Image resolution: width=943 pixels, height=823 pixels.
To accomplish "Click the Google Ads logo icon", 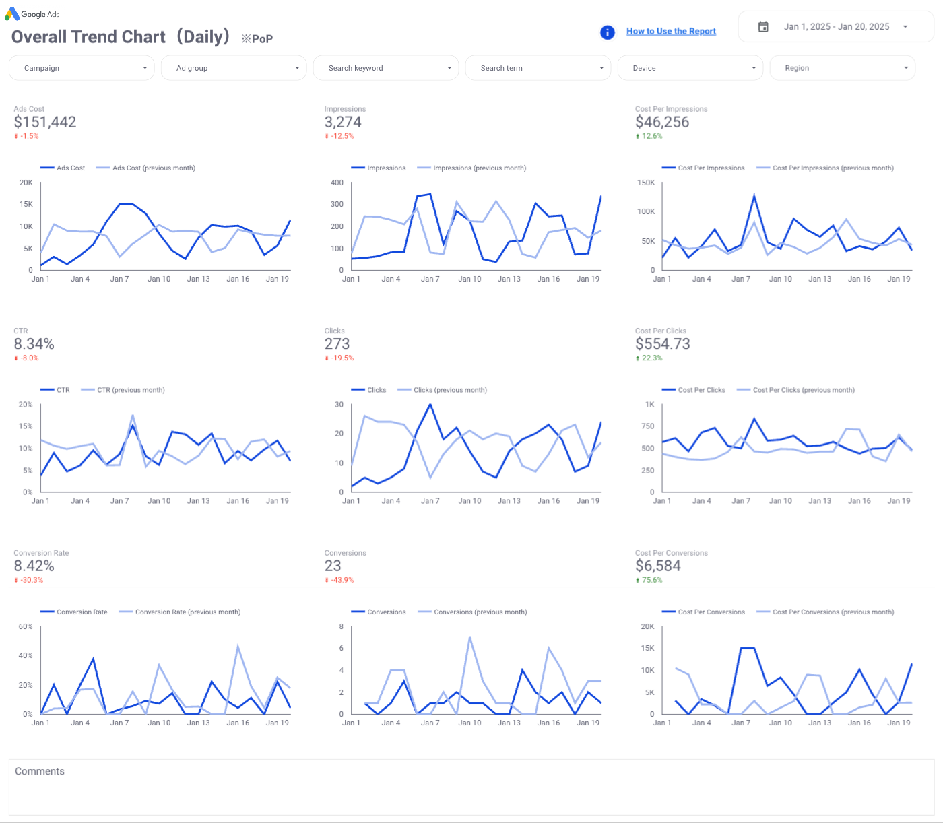I will click(x=11, y=13).
